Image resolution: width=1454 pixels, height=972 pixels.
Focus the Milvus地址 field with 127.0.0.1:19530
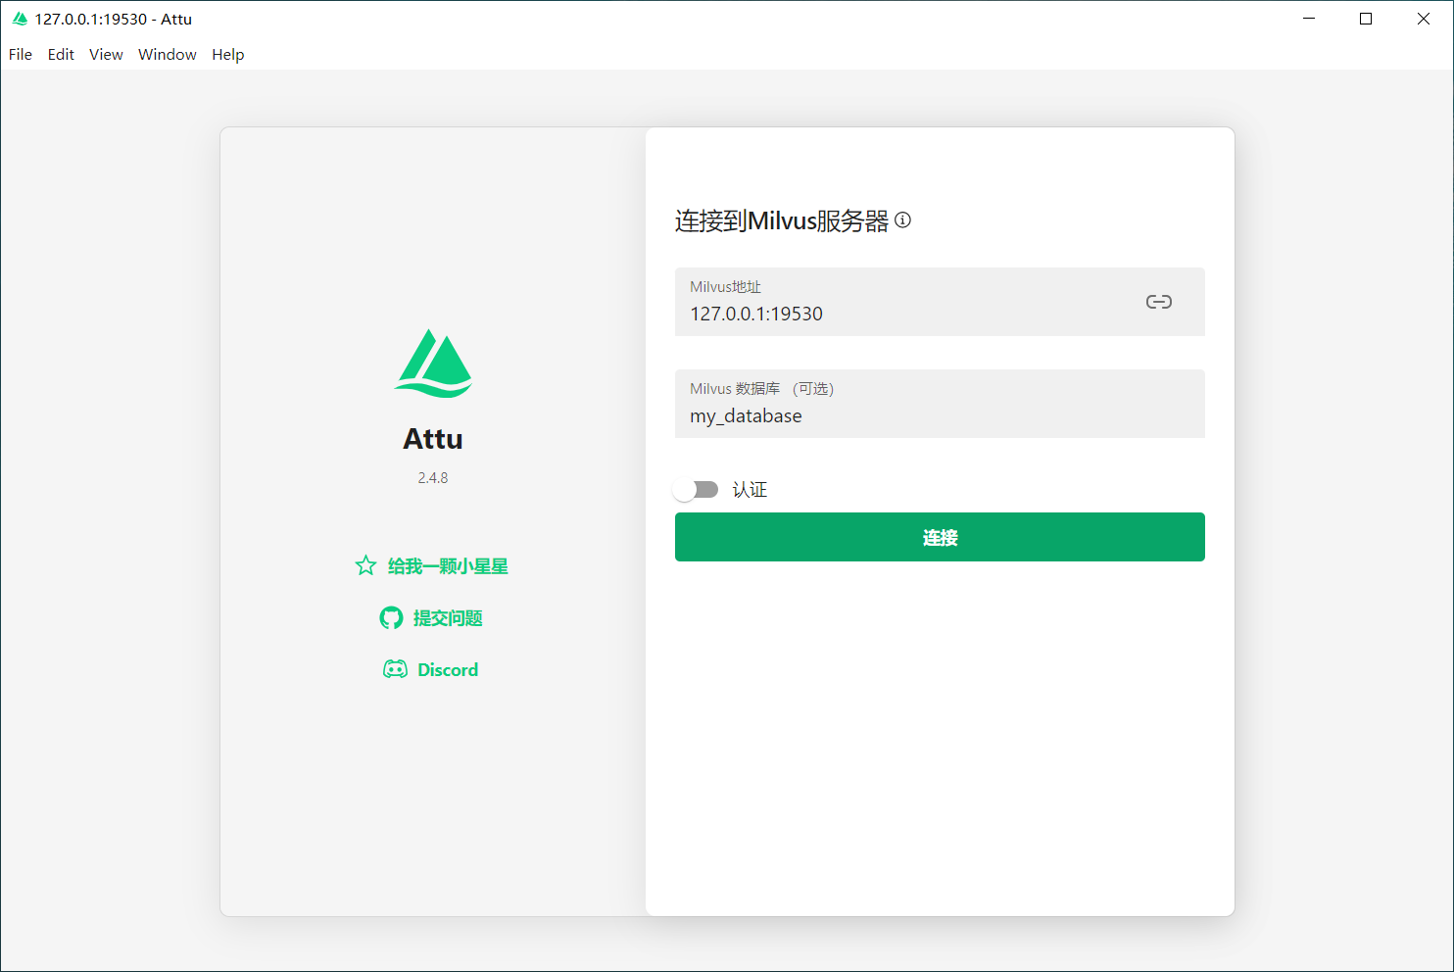(x=940, y=302)
